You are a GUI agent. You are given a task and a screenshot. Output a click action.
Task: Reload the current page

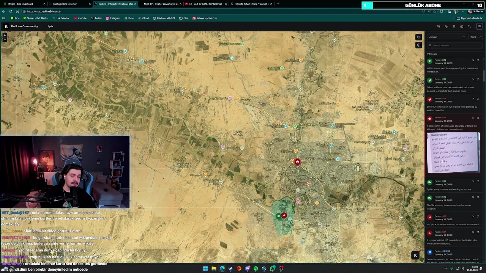click(x=10, y=11)
